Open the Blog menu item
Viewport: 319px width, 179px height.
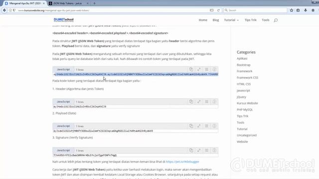pyautogui.click(x=216, y=20)
